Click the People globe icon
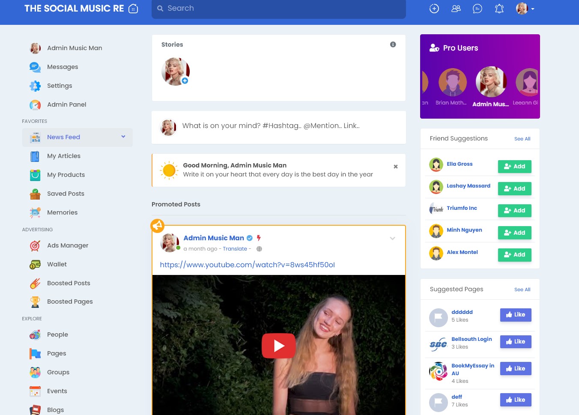The image size is (579, 415). tap(35, 335)
